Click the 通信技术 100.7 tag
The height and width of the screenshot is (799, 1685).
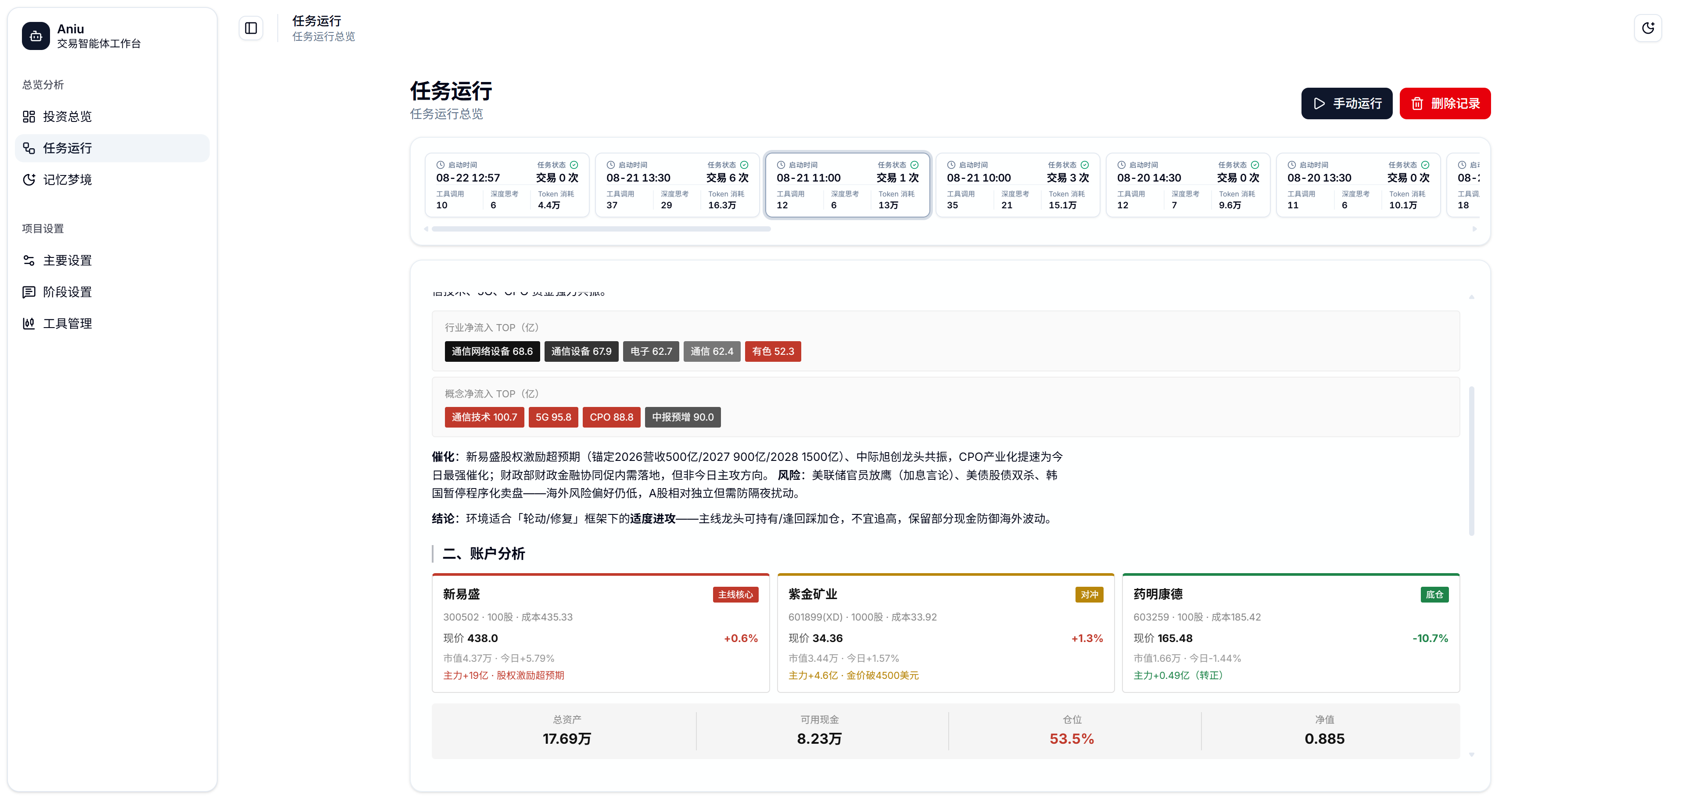(484, 417)
